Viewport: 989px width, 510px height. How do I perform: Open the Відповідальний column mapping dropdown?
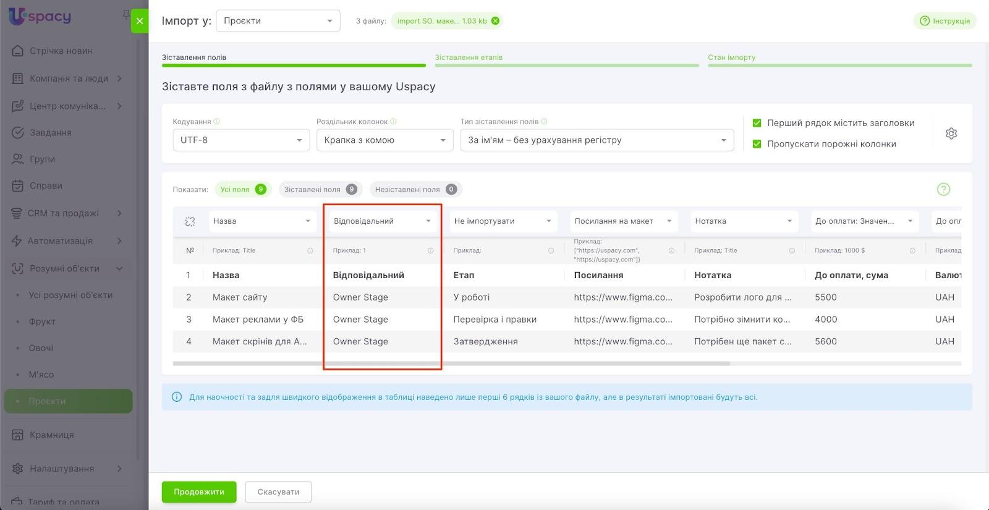pos(382,221)
